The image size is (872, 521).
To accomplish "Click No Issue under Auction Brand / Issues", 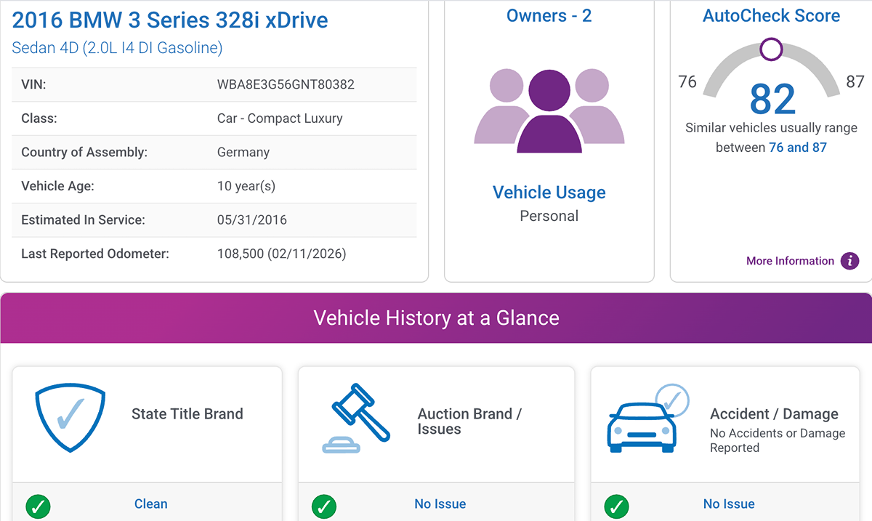I will [x=440, y=504].
